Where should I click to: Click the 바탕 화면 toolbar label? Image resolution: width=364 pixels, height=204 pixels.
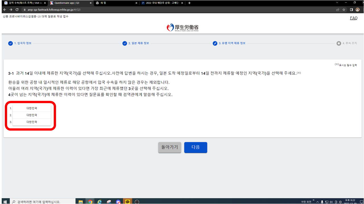(x=307, y=202)
